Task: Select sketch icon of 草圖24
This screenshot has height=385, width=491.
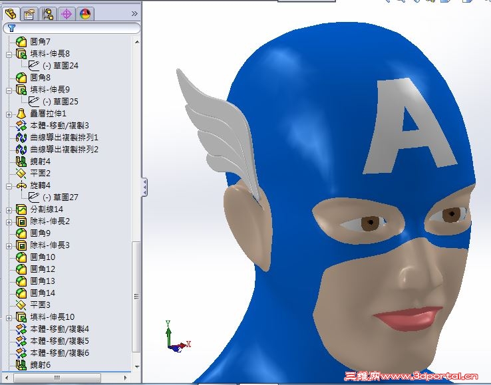Action: [x=33, y=66]
